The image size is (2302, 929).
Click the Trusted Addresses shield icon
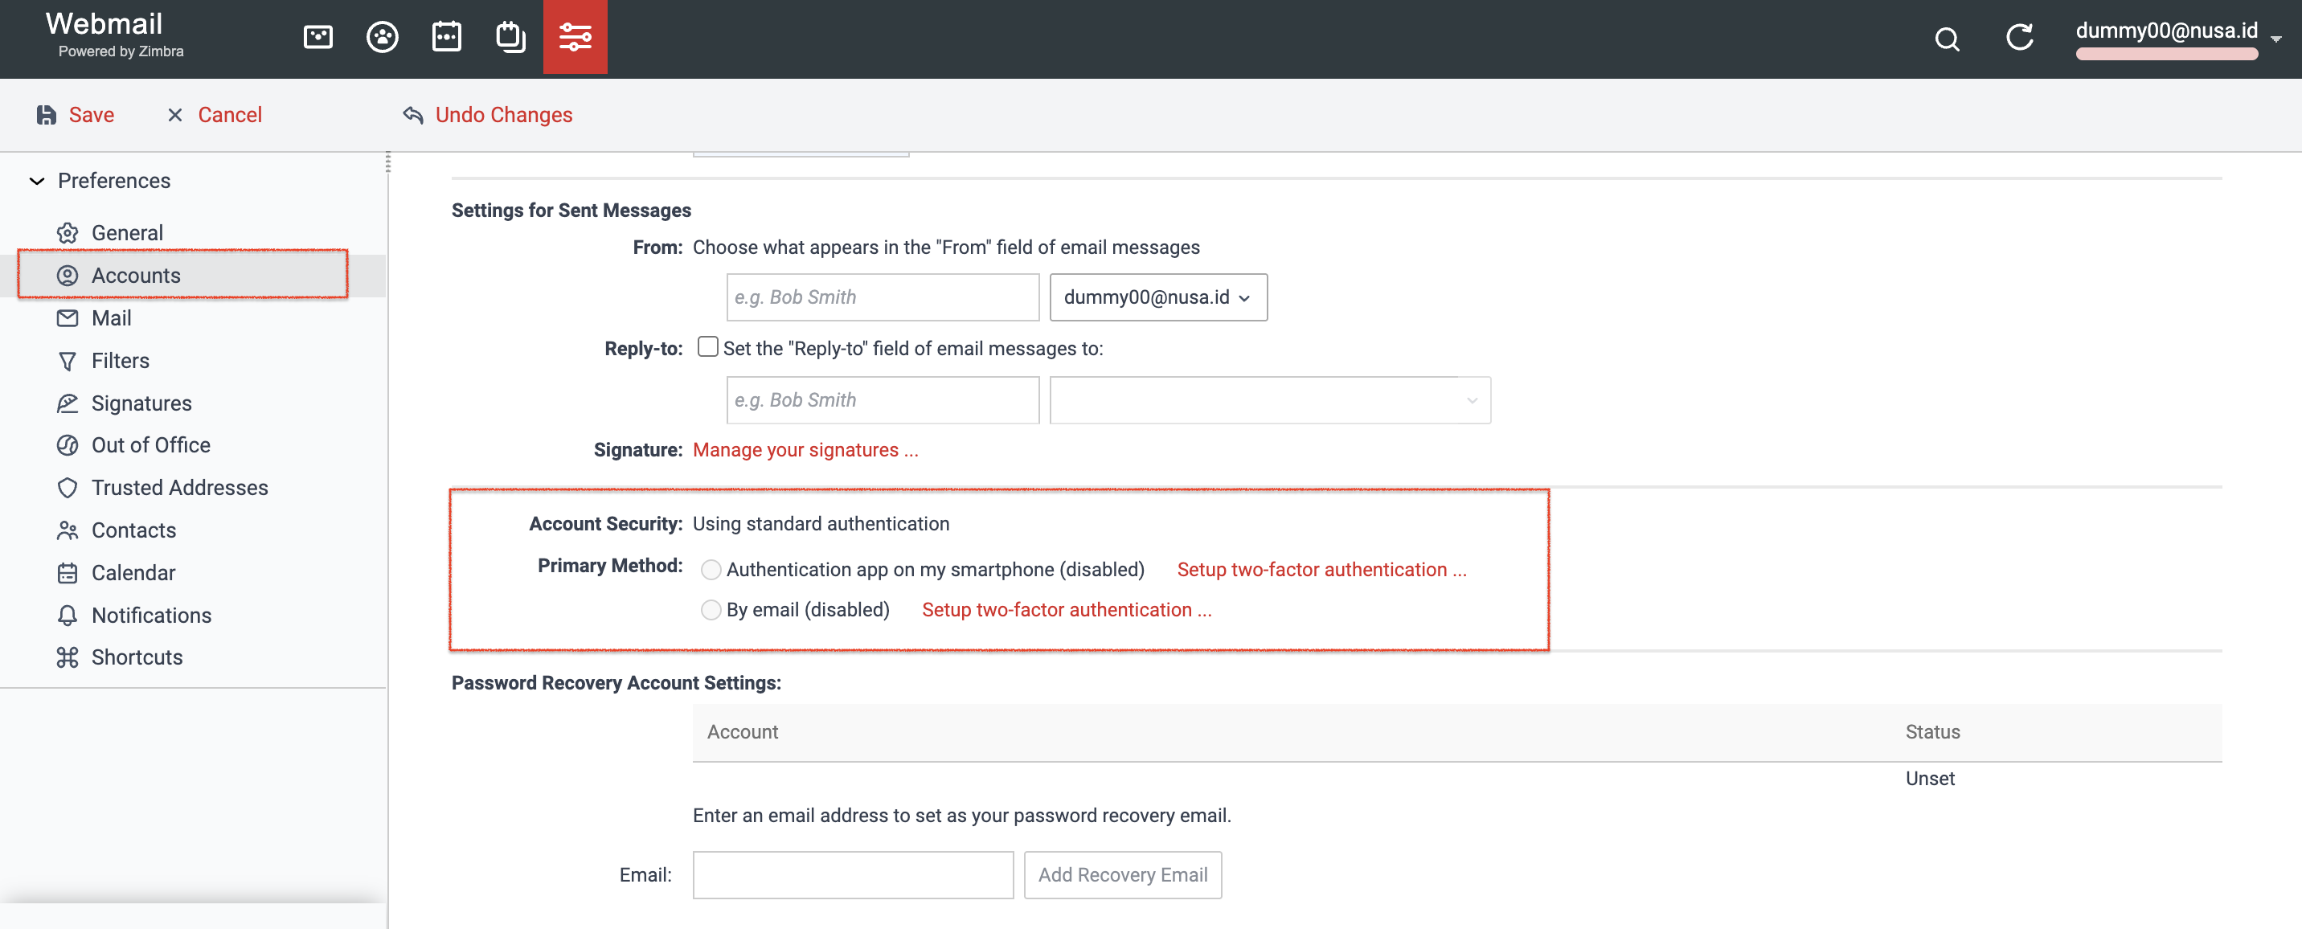point(67,488)
